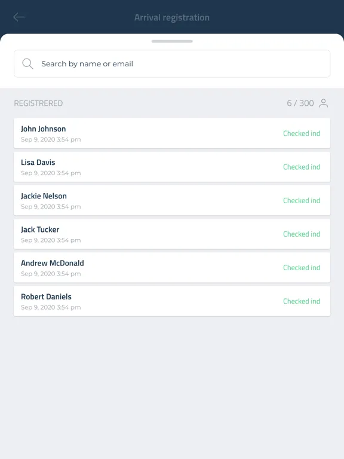Image resolution: width=344 pixels, height=459 pixels.
Task: Focus the search by name field
Action: [172, 64]
